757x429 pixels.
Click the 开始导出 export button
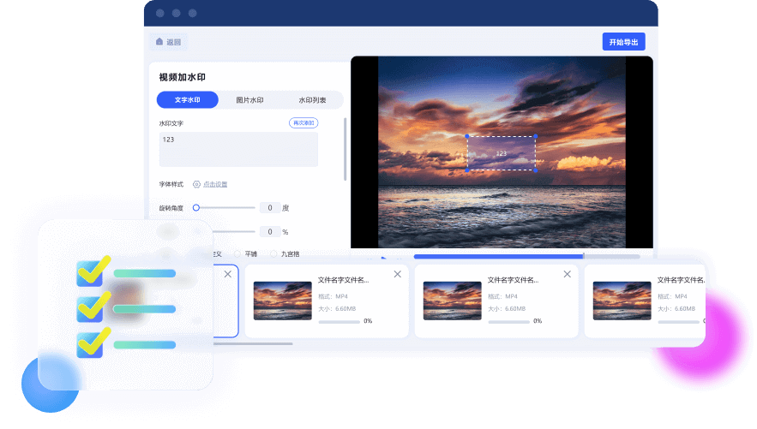click(624, 42)
